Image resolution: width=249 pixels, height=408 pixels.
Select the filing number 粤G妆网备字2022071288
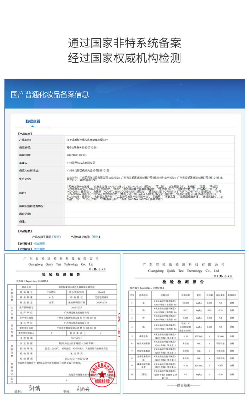click(82, 148)
